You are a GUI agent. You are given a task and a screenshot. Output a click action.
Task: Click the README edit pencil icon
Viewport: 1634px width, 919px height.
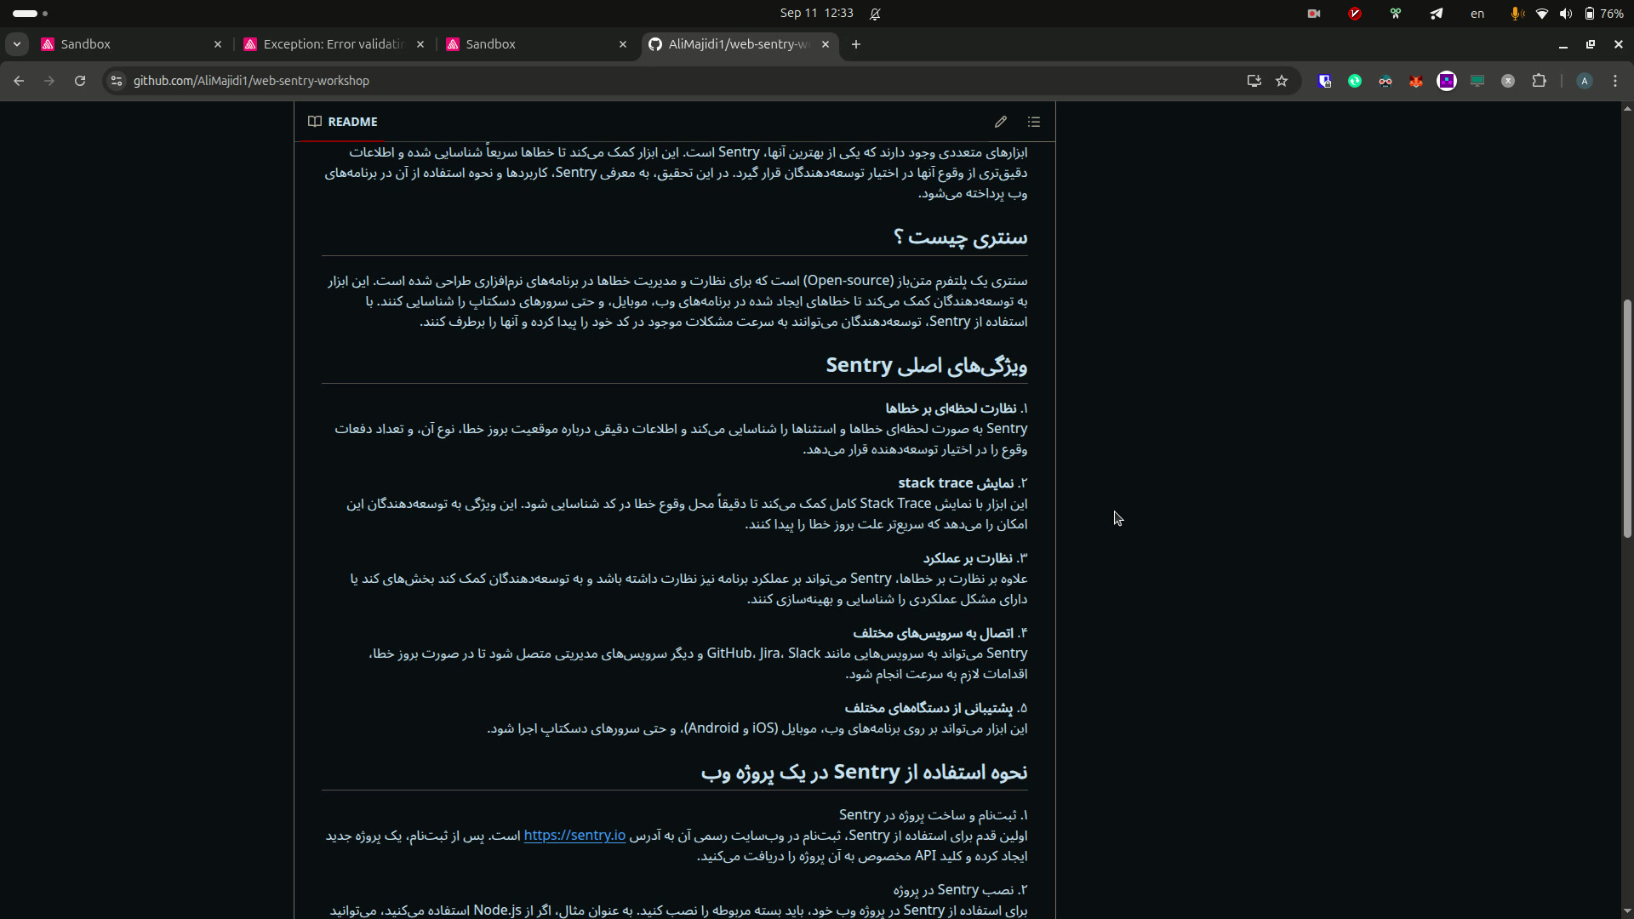coord(1001,122)
